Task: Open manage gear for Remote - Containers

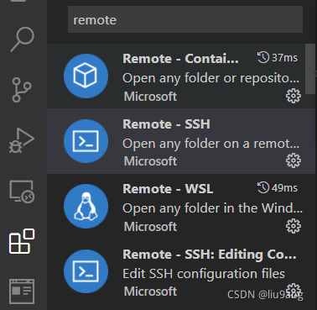Action: point(294,96)
